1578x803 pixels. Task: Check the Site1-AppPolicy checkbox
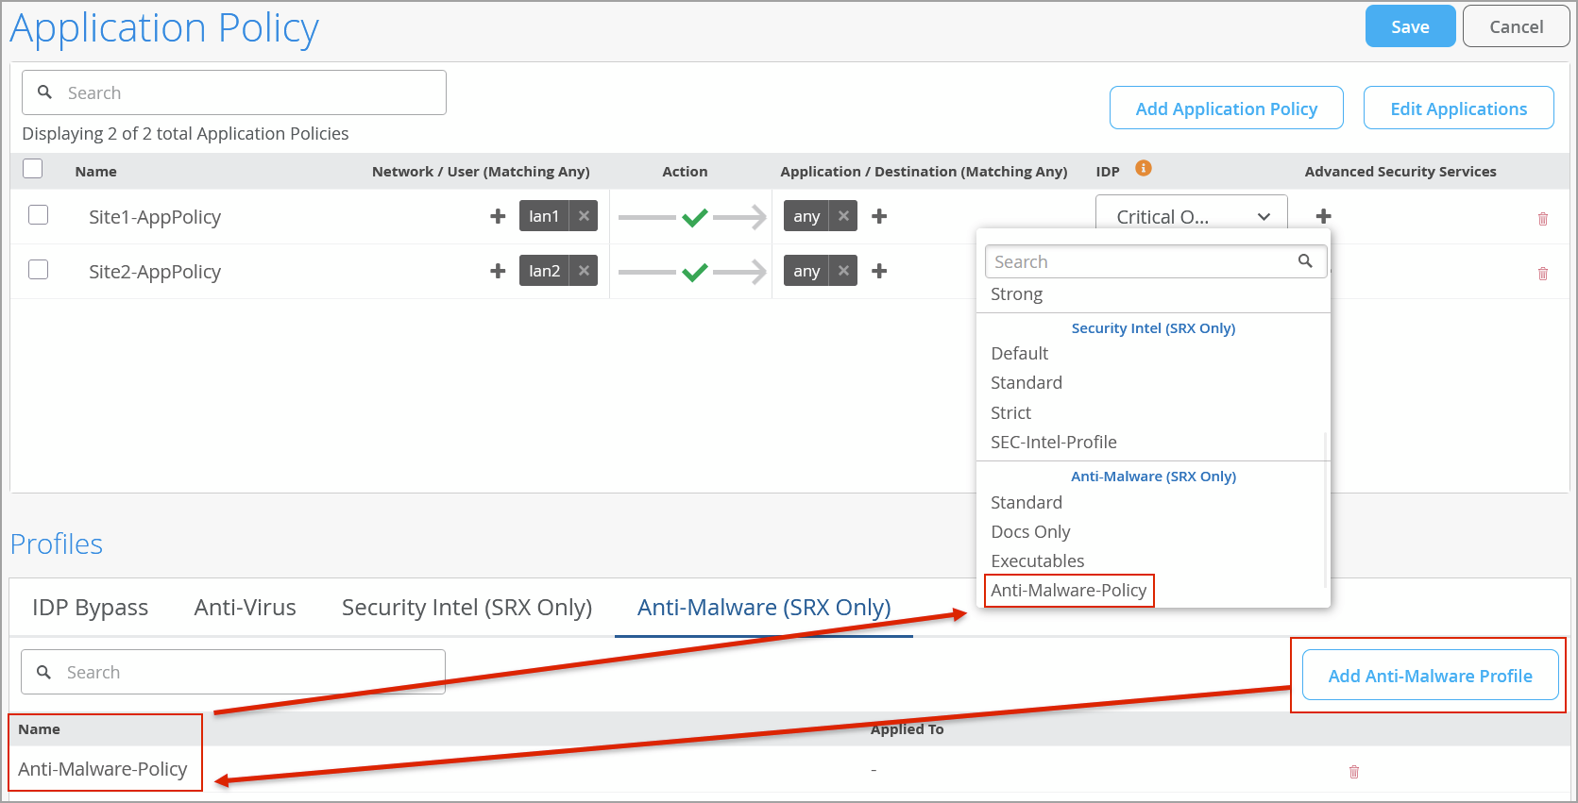[x=39, y=215]
